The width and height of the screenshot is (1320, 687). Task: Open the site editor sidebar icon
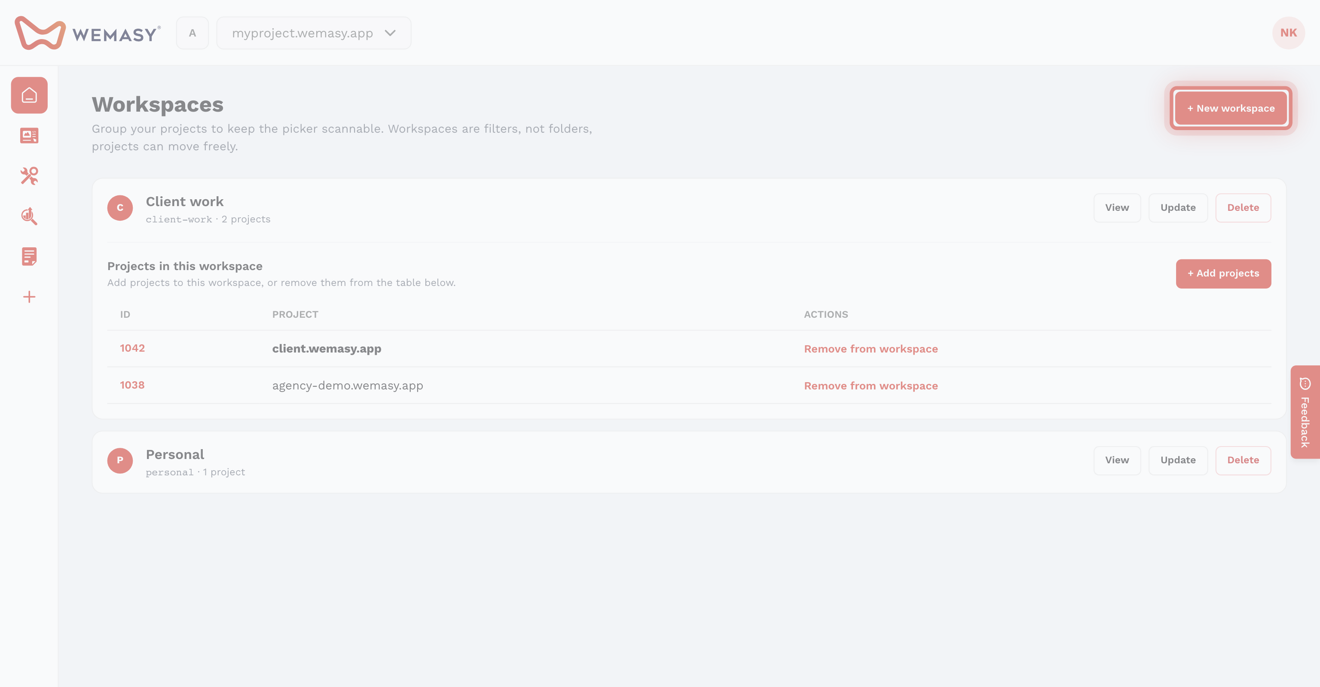(29, 136)
